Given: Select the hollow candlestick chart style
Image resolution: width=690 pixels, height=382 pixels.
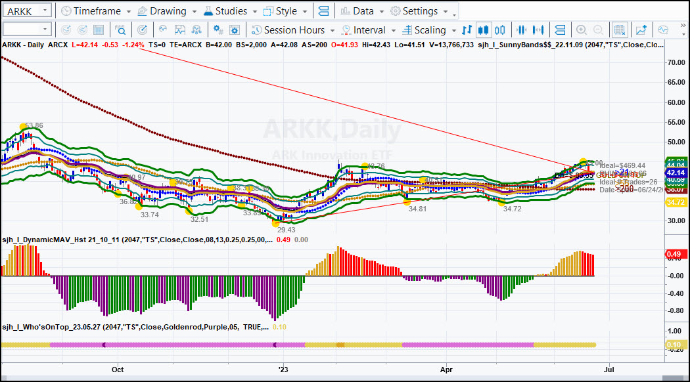Looking at the screenshot, I should click(x=500, y=30).
